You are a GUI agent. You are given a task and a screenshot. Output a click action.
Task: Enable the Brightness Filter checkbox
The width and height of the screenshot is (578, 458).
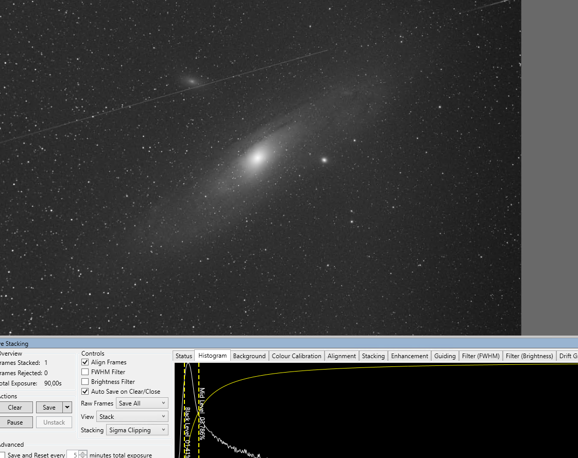tap(85, 382)
